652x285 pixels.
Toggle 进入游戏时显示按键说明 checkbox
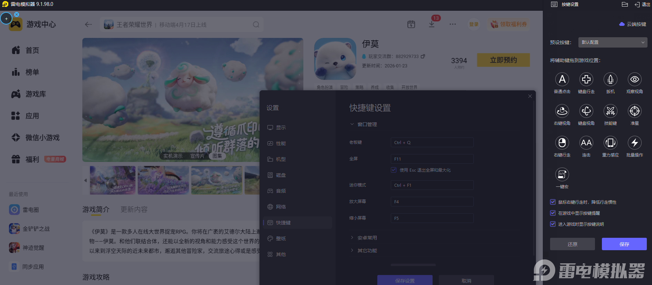553,224
